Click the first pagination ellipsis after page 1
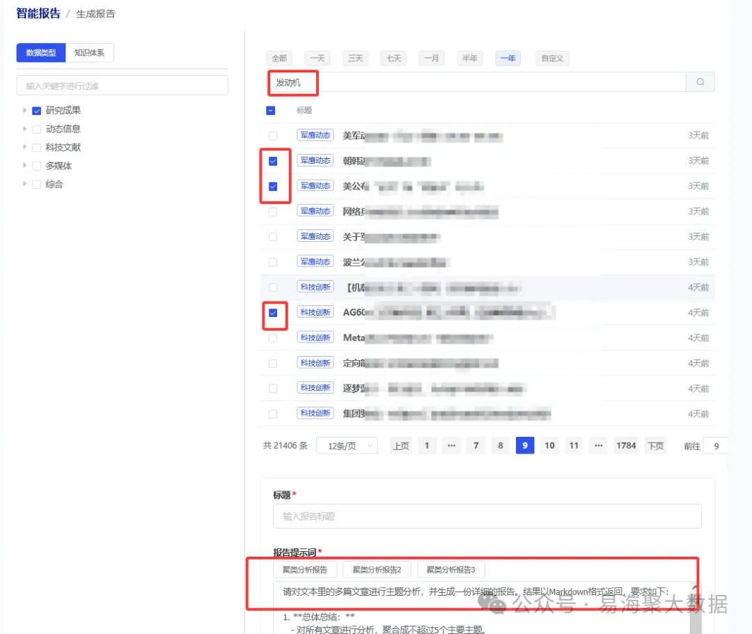 click(x=451, y=446)
